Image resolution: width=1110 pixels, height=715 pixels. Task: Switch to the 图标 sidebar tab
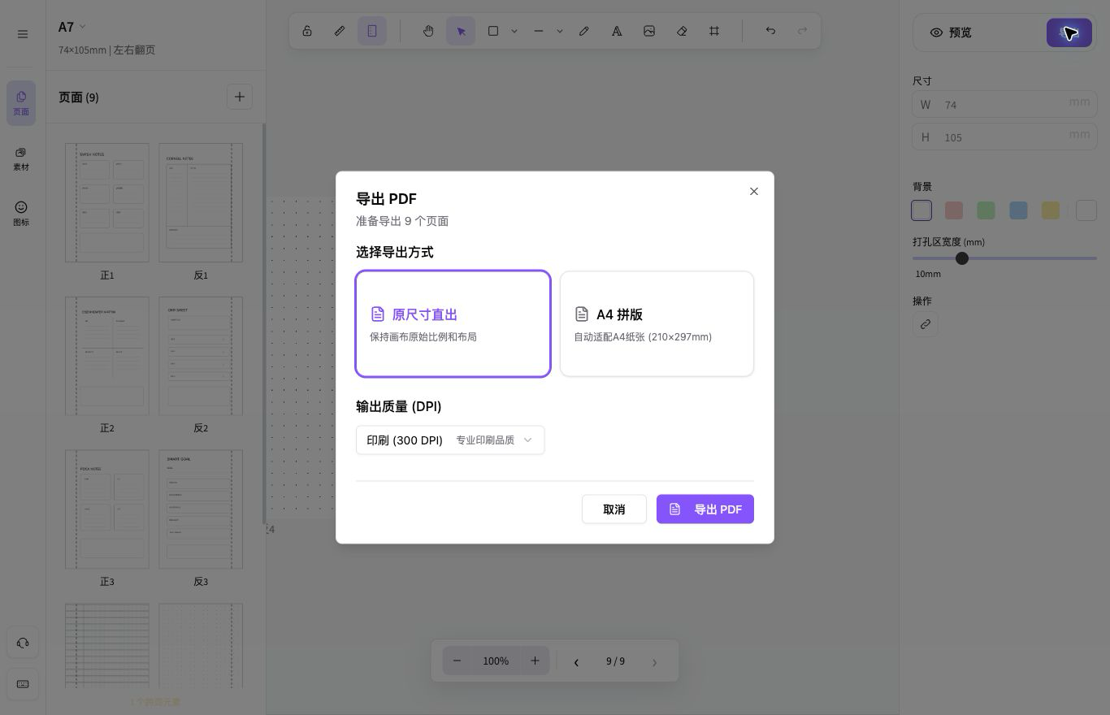(x=21, y=214)
